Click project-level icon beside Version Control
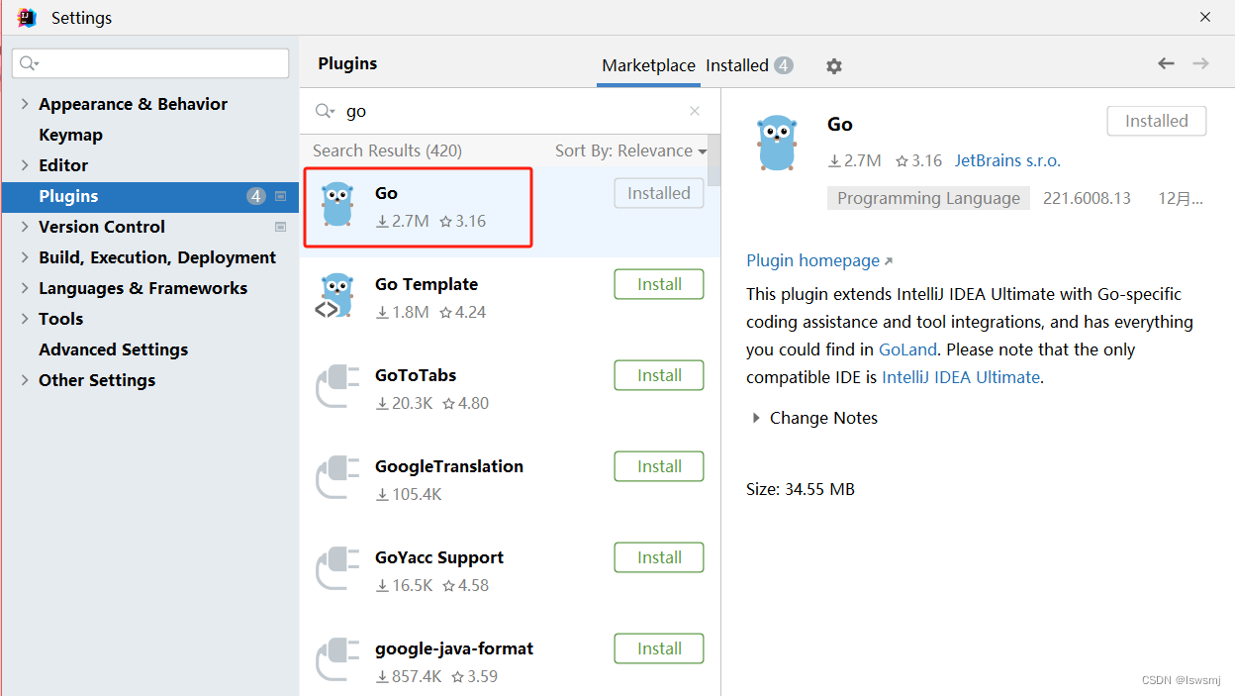Screen dimensions: 1235x696 tap(280, 227)
